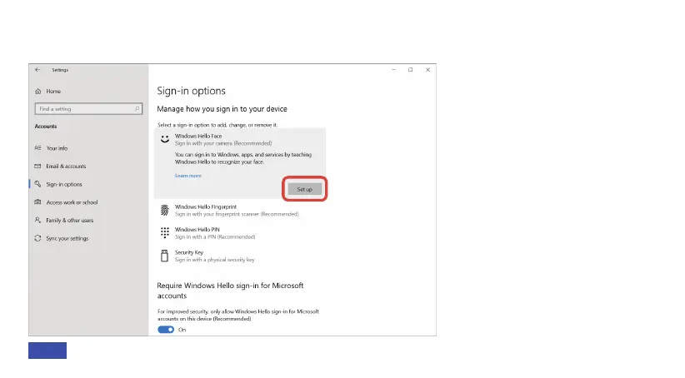This screenshot has height=378, width=685.
Task: Select Sign-in options in sidebar
Action: pos(64,184)
